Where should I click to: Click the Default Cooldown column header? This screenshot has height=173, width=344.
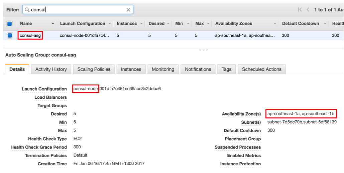tap(301, 23)
